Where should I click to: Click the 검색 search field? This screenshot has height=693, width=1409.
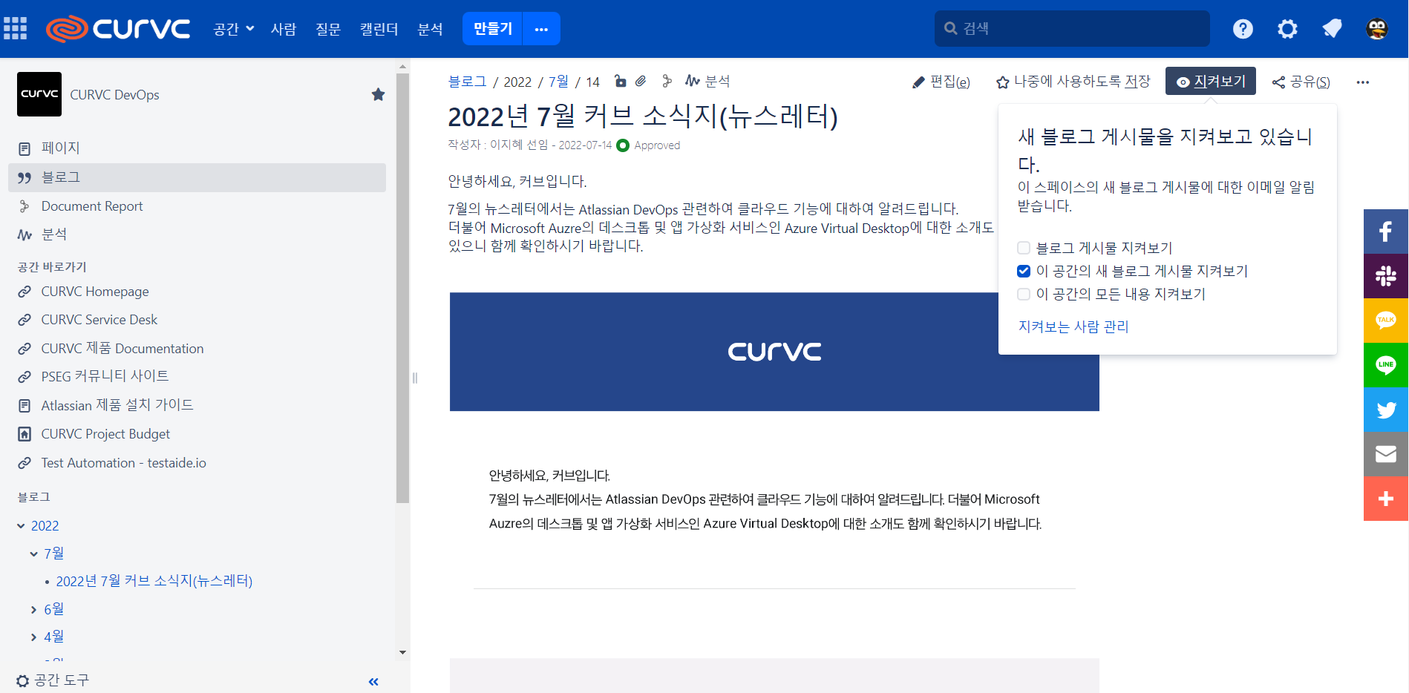coord(1072,29)
